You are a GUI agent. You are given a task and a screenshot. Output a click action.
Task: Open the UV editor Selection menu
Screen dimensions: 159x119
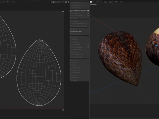tap(3, 2)
